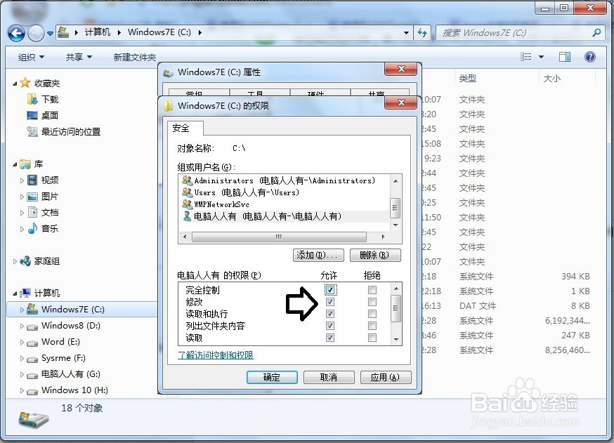Open the recent pages dropdown arrow
Viewport: 614px width, 443px height.
tap(50, 34)
